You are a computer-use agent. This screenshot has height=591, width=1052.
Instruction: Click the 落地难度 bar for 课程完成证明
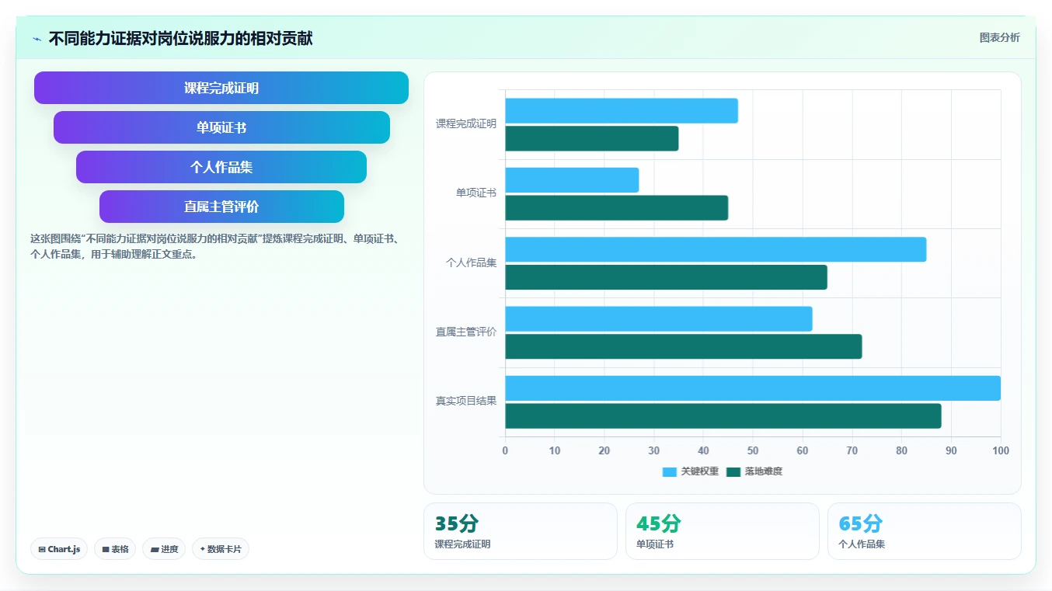592,138
